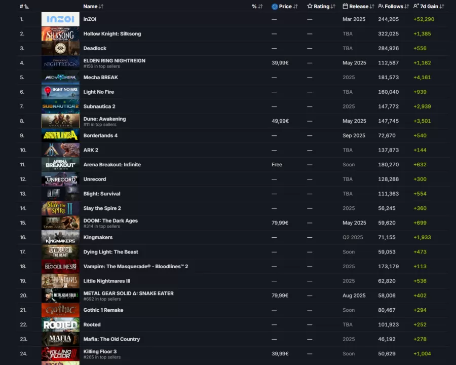Open Little Nightmares III title link
Screen dimensions: 456x365
click(107, 281)
